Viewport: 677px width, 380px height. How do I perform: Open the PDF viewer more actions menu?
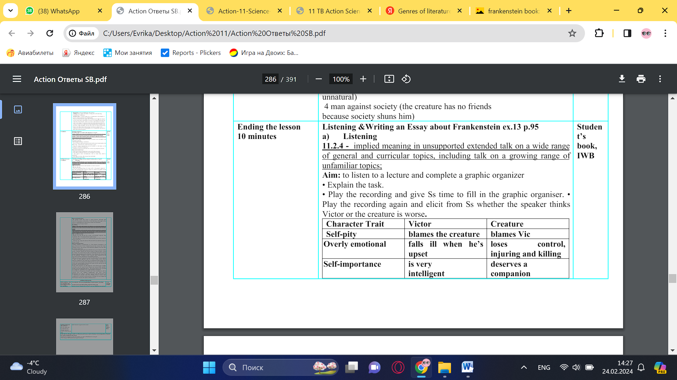coord(660,79)
